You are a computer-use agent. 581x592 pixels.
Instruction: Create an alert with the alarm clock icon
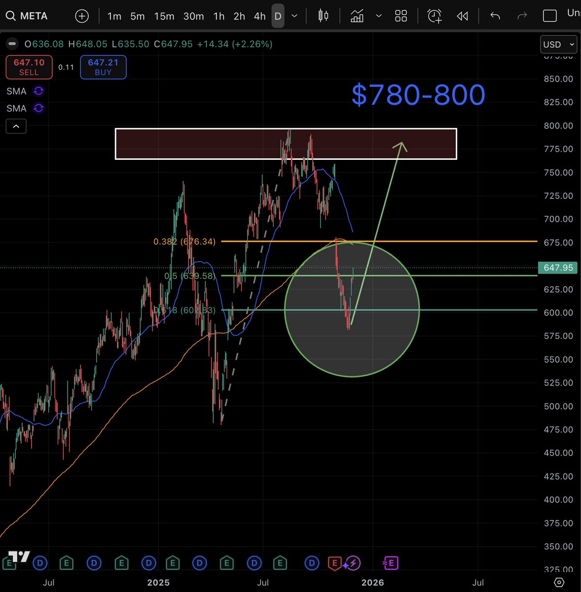(x=433, y=16)
